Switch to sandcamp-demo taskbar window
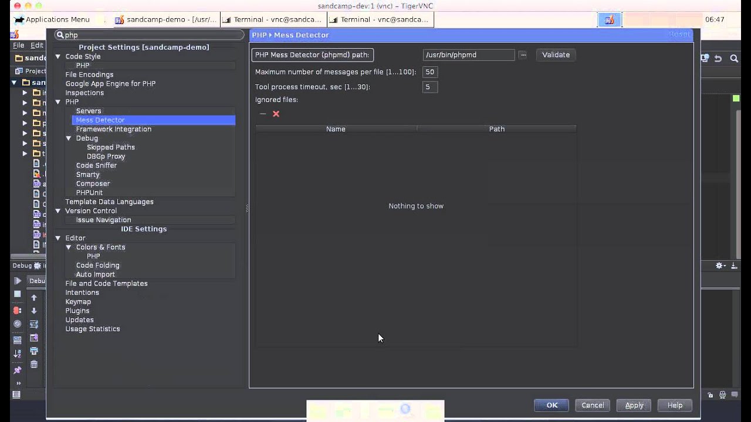Viewport: 751px width, 422px height. tap(165, 19)
